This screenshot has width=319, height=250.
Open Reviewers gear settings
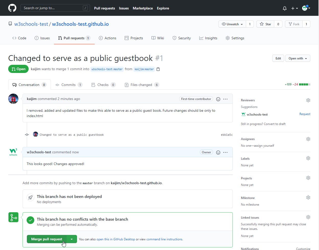pos(308,100)
